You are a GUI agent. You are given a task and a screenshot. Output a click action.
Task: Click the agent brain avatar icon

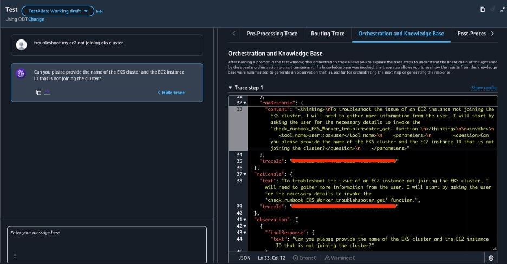coord(21,74)
